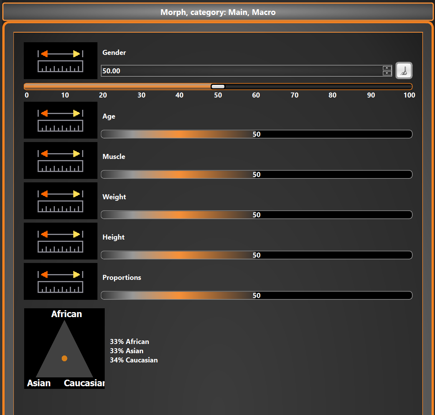The width and height of the screenshot is (435, 415).
Task: Click the Gender slider handle
Action: point(218,87)
